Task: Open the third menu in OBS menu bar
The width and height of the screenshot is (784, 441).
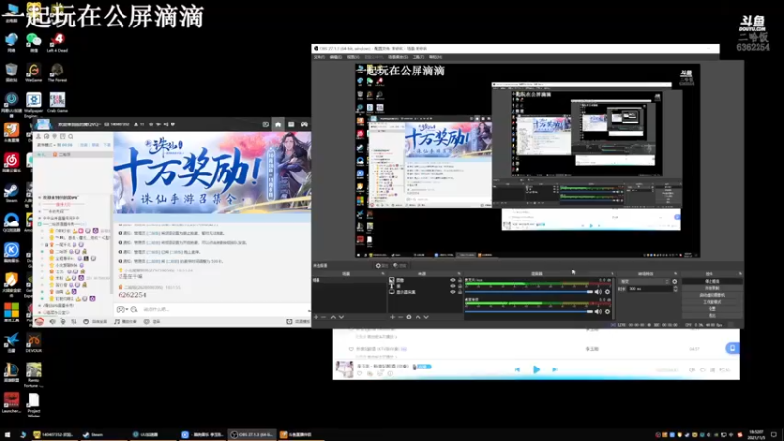Action: pos(353,57)
